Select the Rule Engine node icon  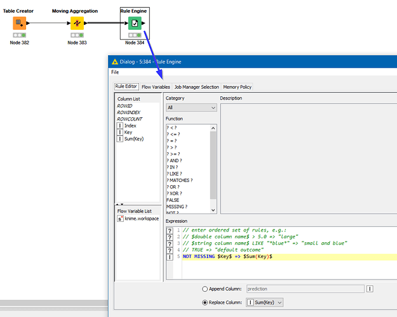click(135, 23)
